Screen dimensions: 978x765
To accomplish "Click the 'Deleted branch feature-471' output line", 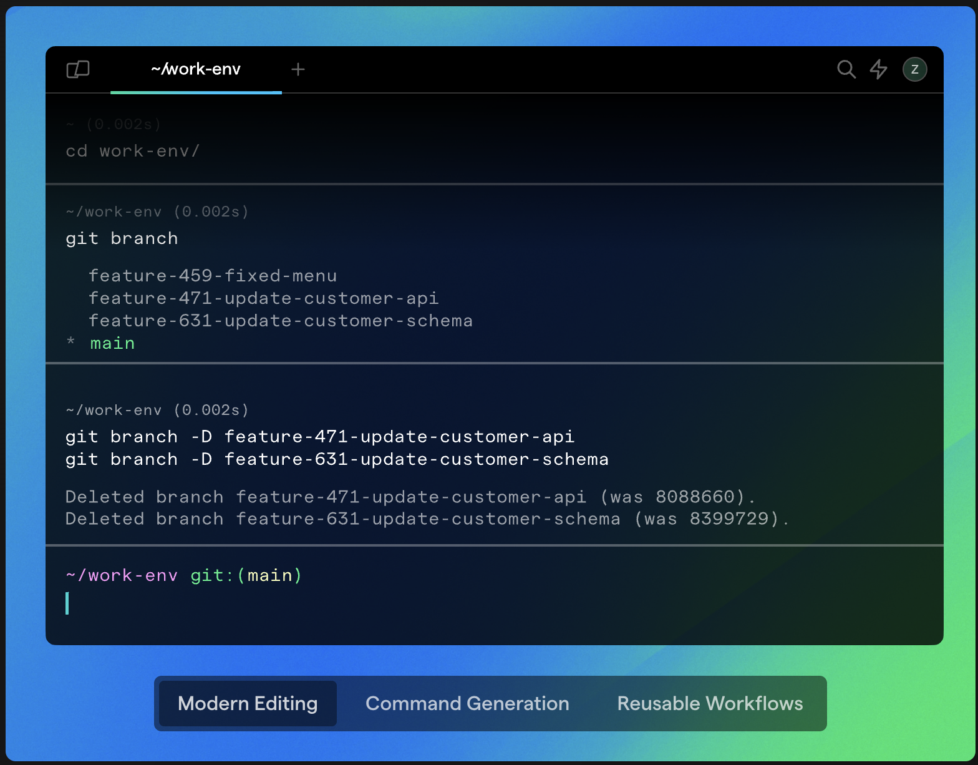I will pos(410,497).
